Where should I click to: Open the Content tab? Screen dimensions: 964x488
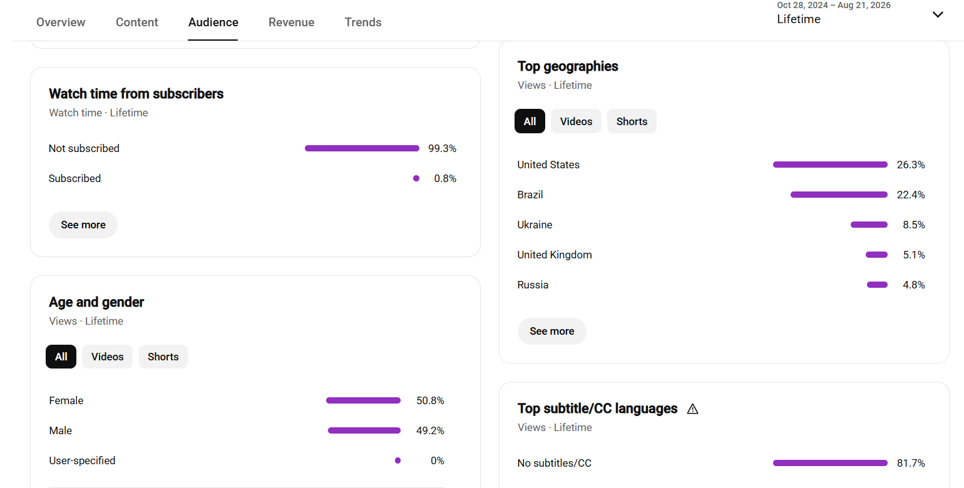pyautogui.click(x=137, y=22)
